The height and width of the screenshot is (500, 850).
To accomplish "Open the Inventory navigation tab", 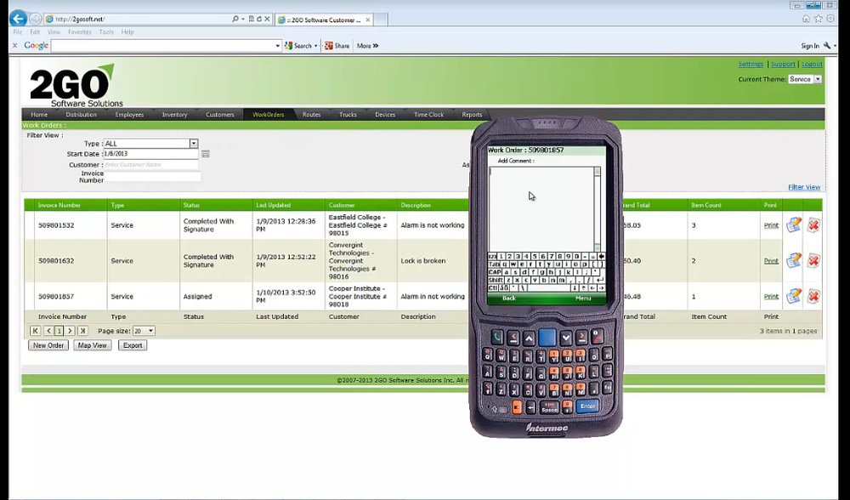I will [174, 115].
